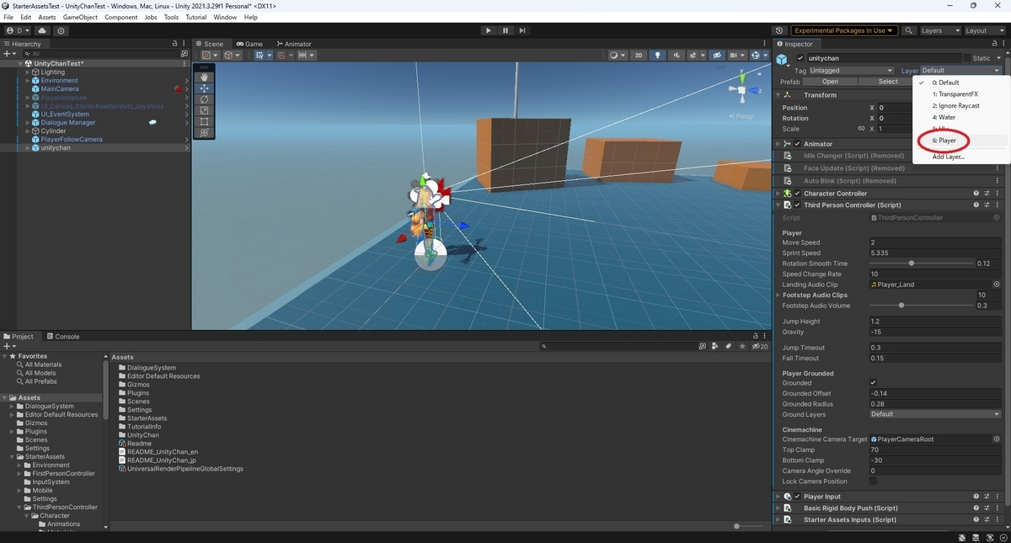Choose 4: Water layer option

point(944,117)
